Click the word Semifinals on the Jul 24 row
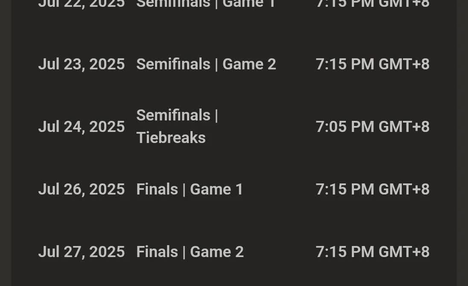 click(x=173, y=115)
